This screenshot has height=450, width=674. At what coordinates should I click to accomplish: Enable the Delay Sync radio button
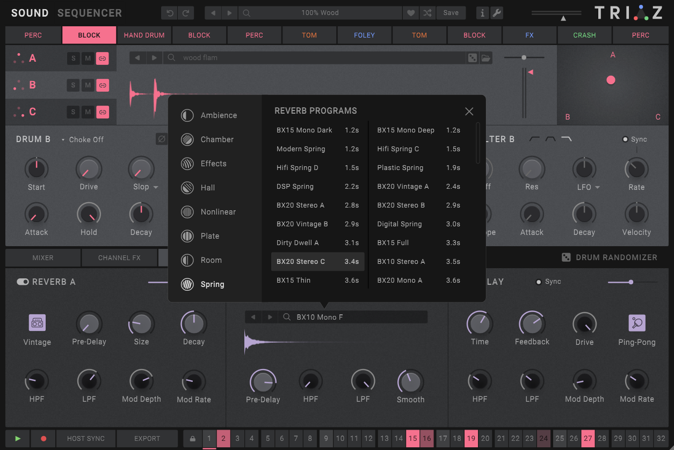539,282
